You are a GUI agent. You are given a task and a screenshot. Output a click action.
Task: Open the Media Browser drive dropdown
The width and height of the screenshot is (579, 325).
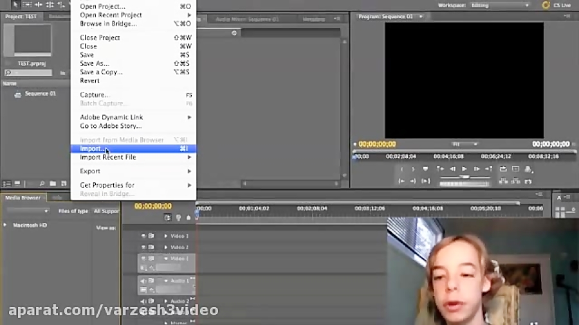27,211
